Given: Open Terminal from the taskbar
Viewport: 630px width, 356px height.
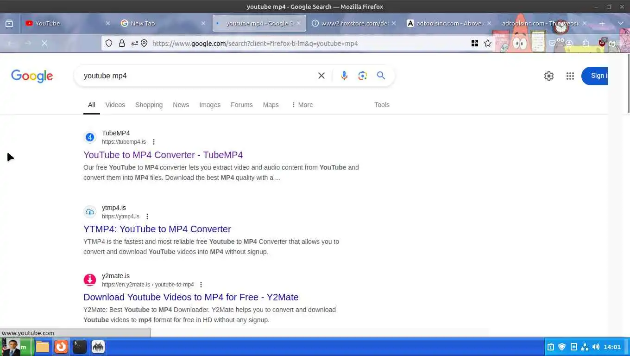Looking at the screenshot, I should [x=80, y=347].
